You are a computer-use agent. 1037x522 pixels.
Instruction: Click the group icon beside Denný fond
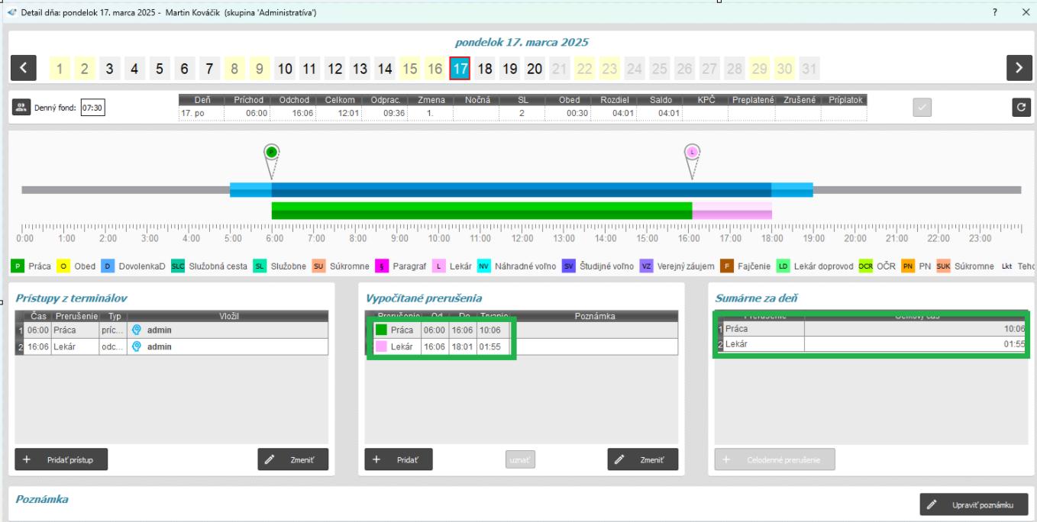(x=21, y=108)
